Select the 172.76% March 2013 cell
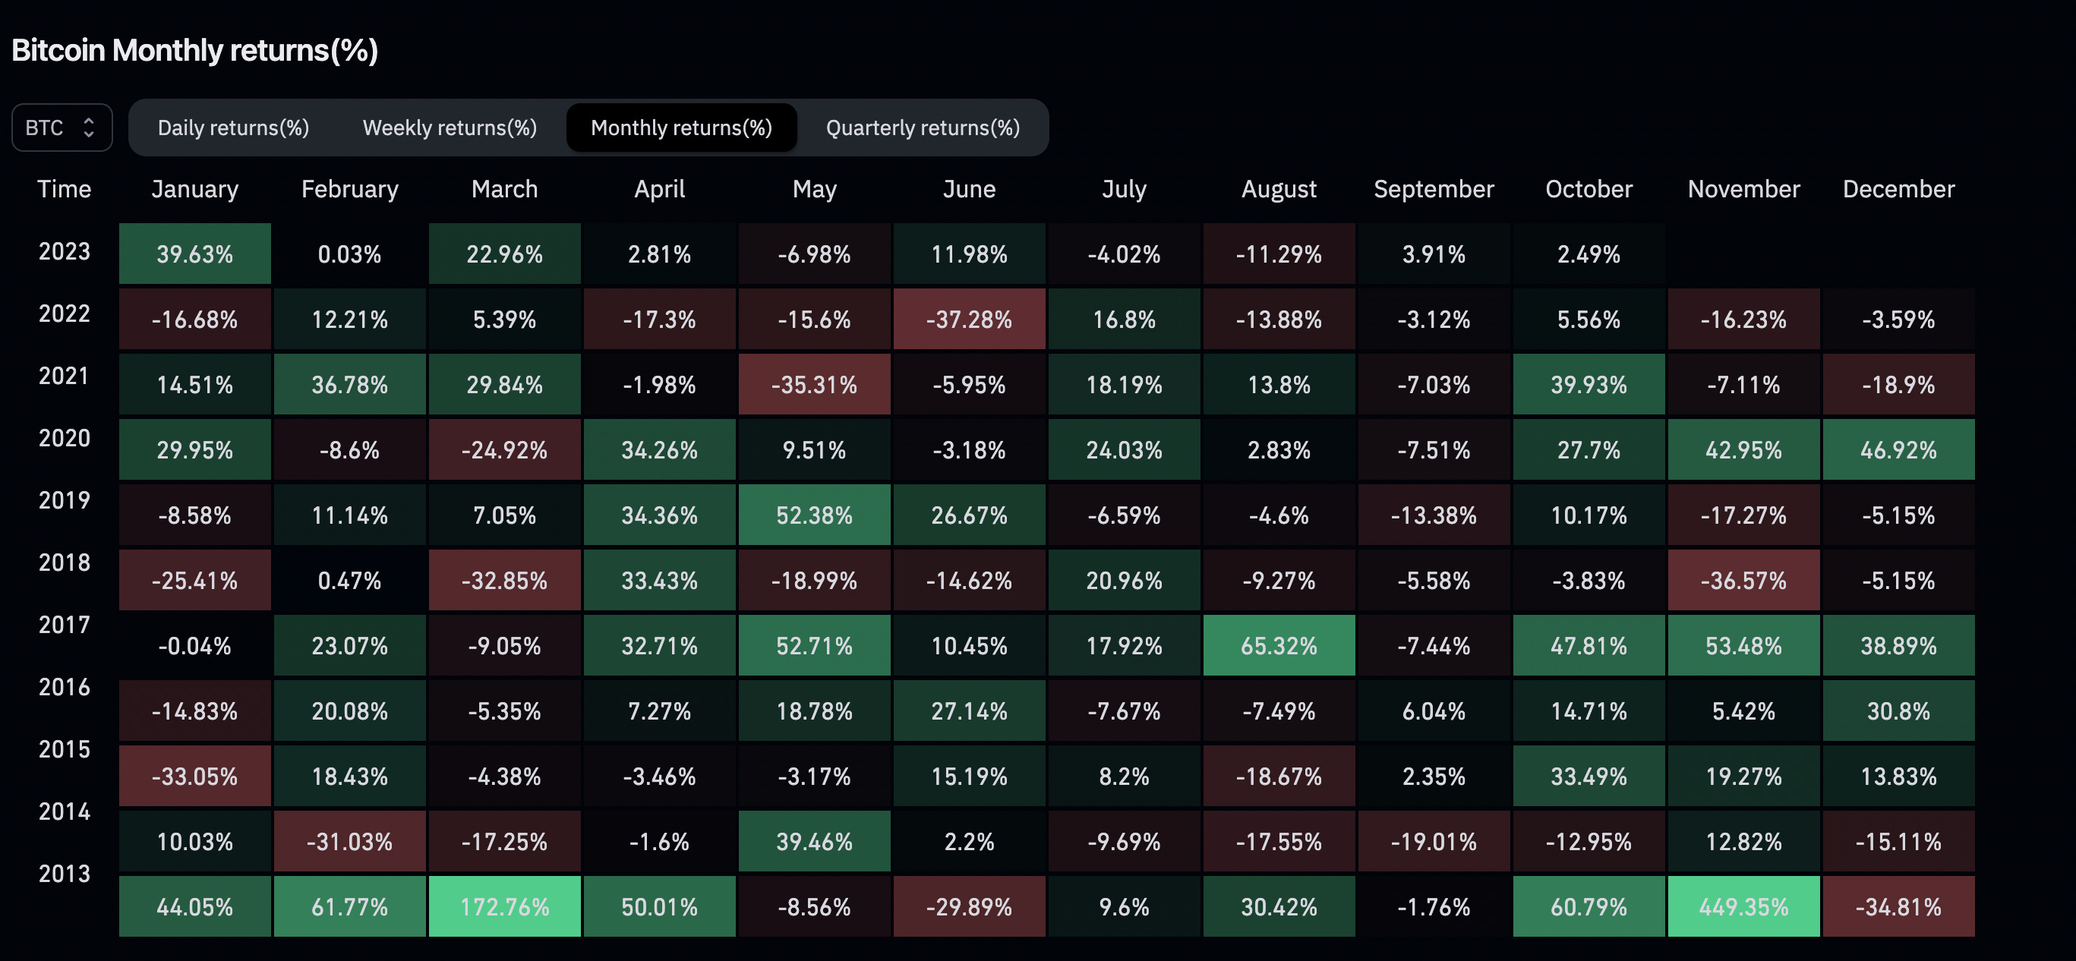Image resolution: width=2076 pixels, height=961 pixels. 504,906
